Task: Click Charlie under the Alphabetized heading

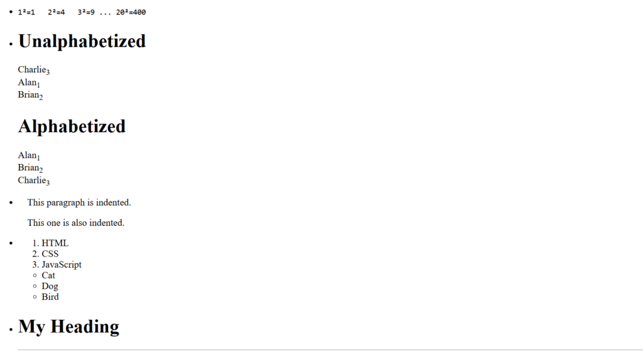Action: click(x=32, y=180)
